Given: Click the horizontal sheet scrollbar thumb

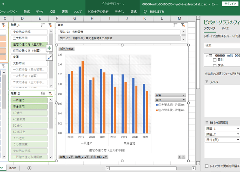Looking at the screenshot, I should pyautogui.click(x=143, y=168).
